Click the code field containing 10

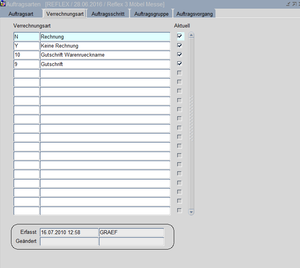click(26, 55)
